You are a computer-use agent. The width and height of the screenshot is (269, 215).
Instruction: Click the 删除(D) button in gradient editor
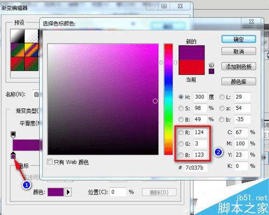point(159,192)
